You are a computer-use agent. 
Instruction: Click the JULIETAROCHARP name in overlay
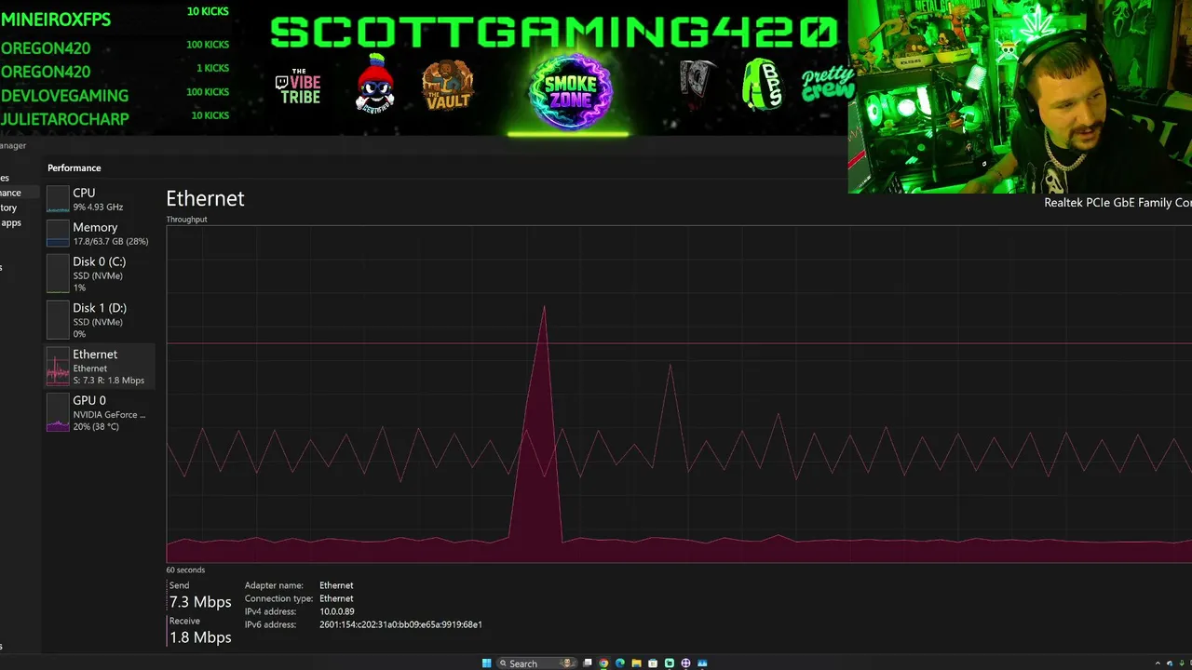(64, 119)
